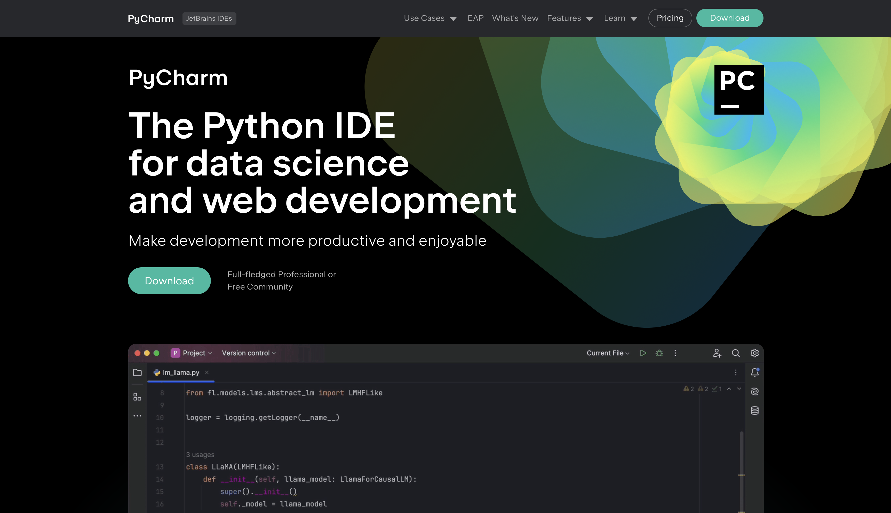The width and height of the screenshot is (891, 513).
Task: Open the IDE settings gear icon
Action: [754, 353]
